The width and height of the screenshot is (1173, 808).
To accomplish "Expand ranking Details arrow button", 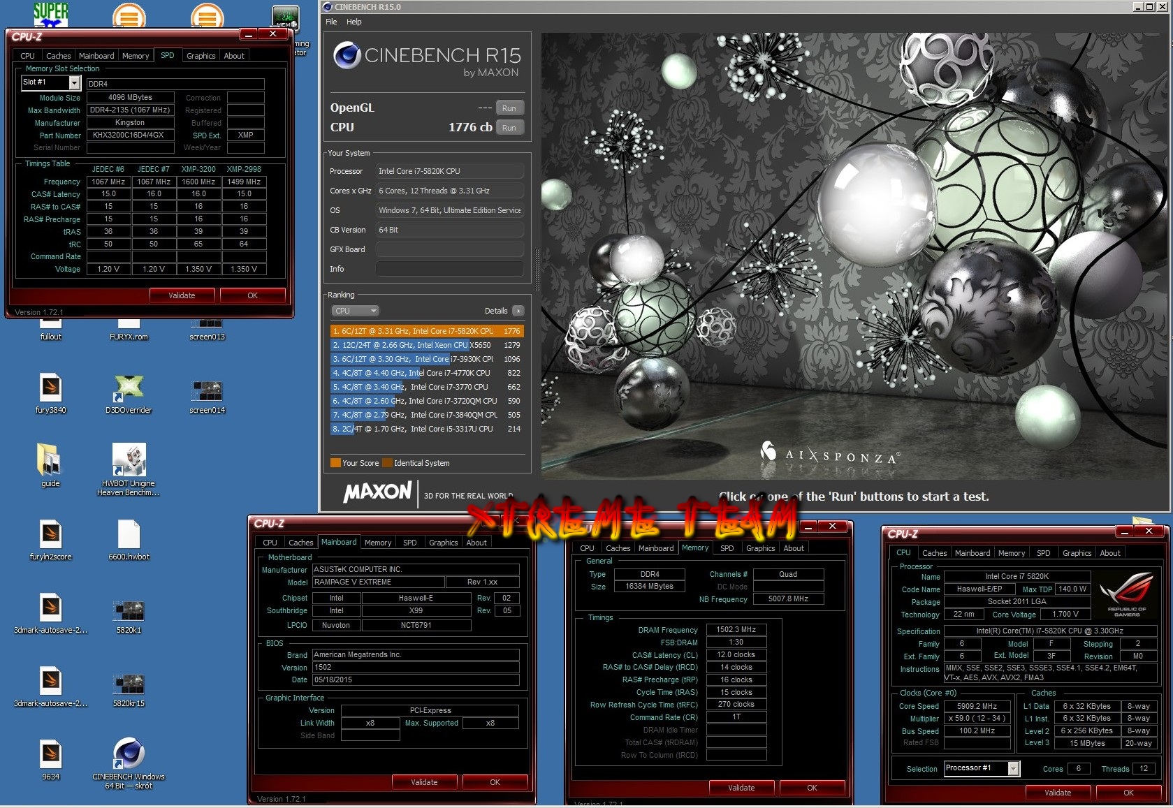I will [x=518, y=311].
